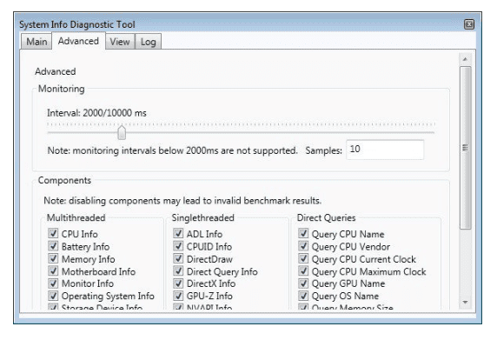The width and height of the screenshot is (497, 340).
Task: Toggle the ADL Info checkbox
Action: pyautogui.click(x=178, y=233)
